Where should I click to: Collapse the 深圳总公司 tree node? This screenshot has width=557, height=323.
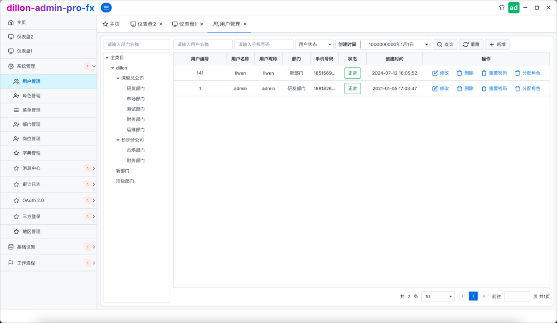118,78
